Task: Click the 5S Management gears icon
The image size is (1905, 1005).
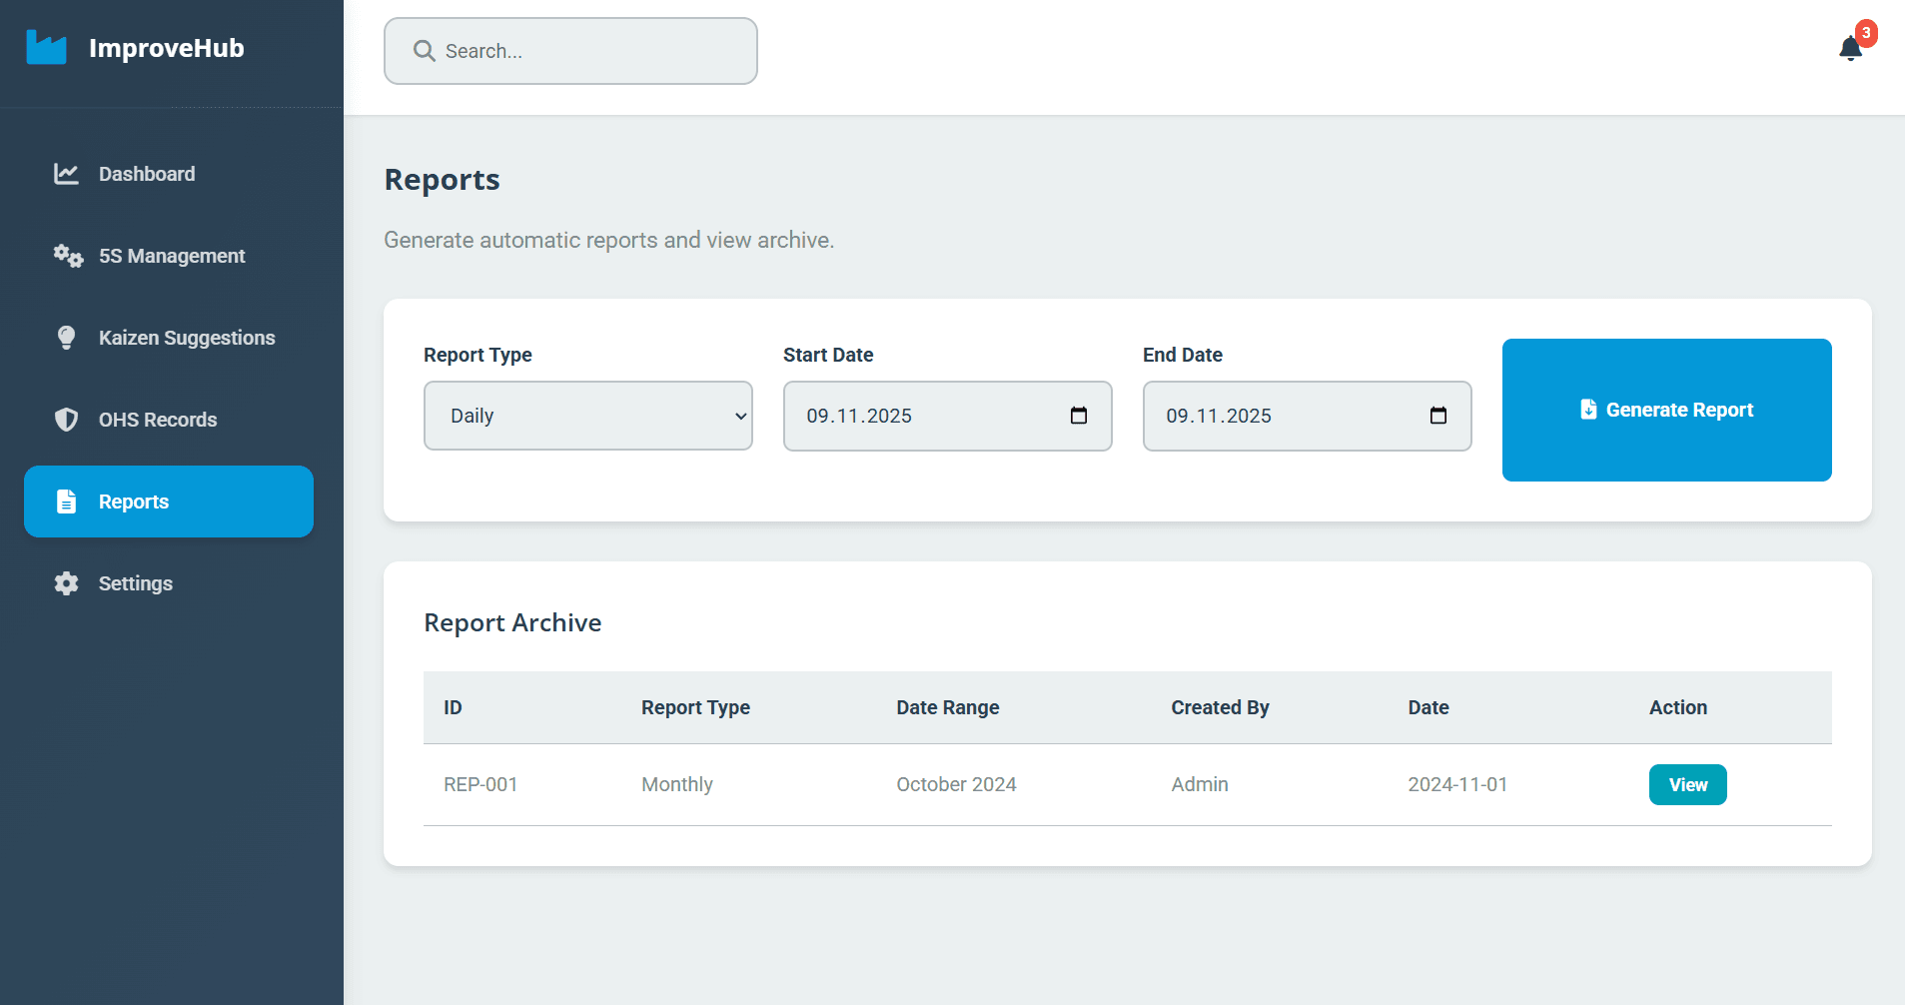Action: [x=68, y=256]
